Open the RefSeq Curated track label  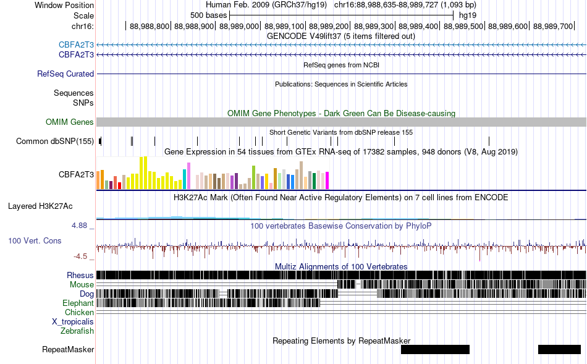[x=65, y=74]
